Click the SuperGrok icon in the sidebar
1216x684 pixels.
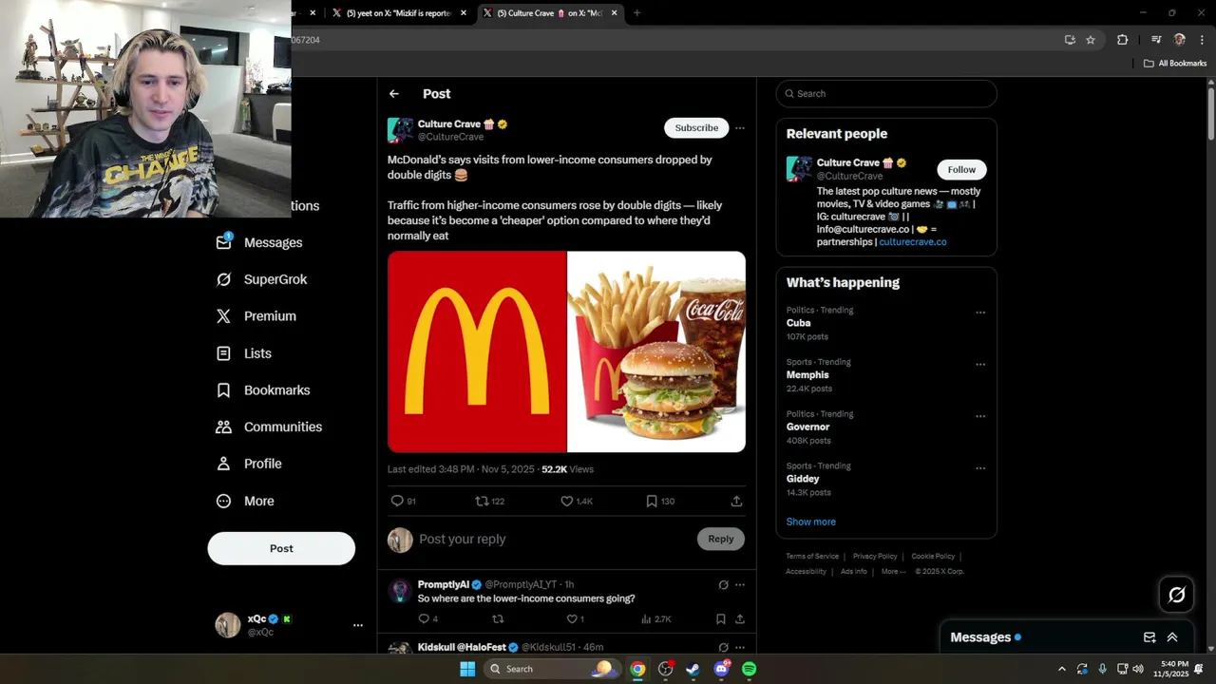coord(223,279)
